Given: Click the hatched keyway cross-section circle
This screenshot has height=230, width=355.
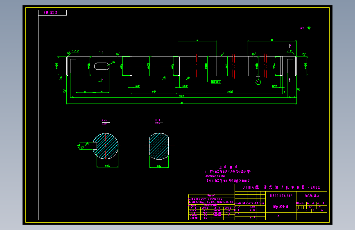Looking at the screenshot, I should tap(106, 146).
